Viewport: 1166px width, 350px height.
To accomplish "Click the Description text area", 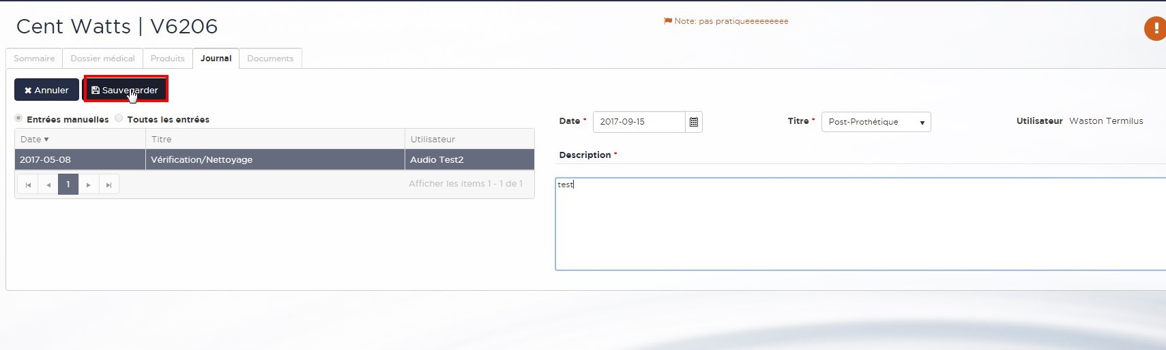I will pyautogui.click(x=860, y=225).
